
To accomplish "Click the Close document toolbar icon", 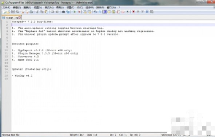I will coord(22,12).
